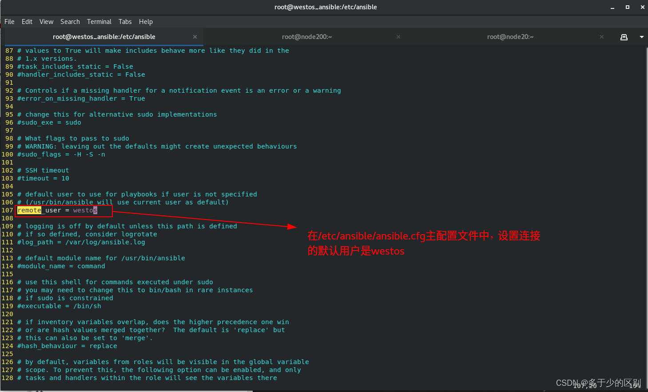The height and width of the screenshot is (392, 648).
Task: Click the '#timeout = 10' line
Action: tap(43, 178)
